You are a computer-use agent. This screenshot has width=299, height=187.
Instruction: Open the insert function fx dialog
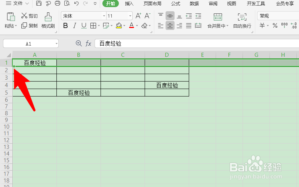click(x=88, y=43)
